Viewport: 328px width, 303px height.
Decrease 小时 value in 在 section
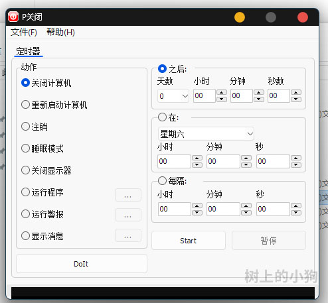pyautogui.click(x=197, y=164)
